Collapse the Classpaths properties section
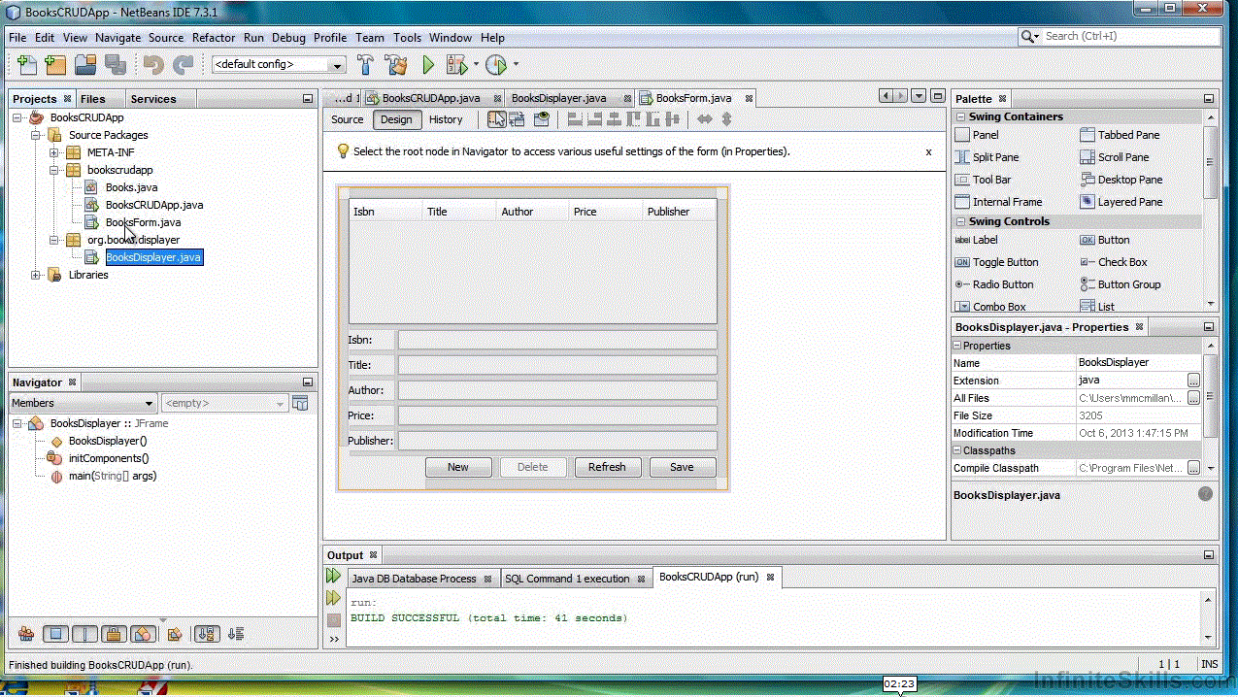 [x=956, y=450]
